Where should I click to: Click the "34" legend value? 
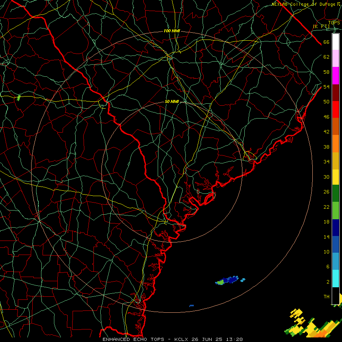tap(326, 162)
